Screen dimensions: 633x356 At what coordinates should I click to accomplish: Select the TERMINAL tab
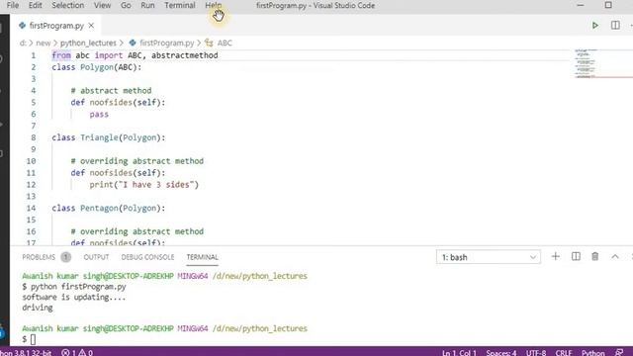click(202, 257)
